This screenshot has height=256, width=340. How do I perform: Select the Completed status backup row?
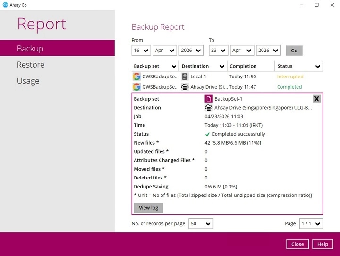227,87
